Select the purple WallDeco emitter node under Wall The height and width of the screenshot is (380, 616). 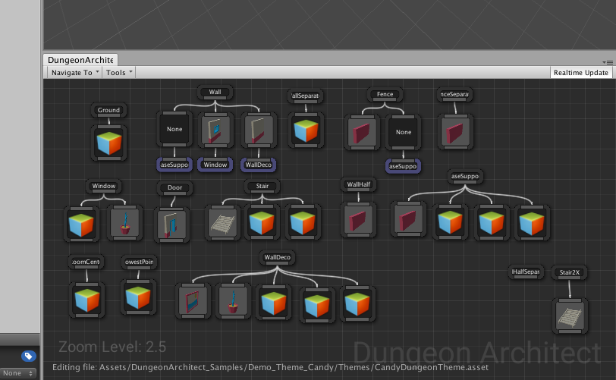click(x=258, y=165)
